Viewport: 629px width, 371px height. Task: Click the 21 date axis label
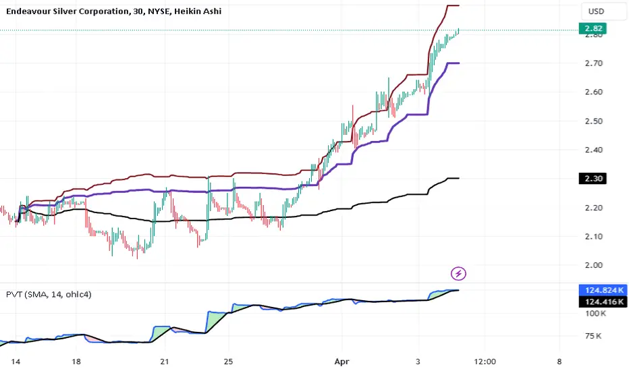(165, 362)
